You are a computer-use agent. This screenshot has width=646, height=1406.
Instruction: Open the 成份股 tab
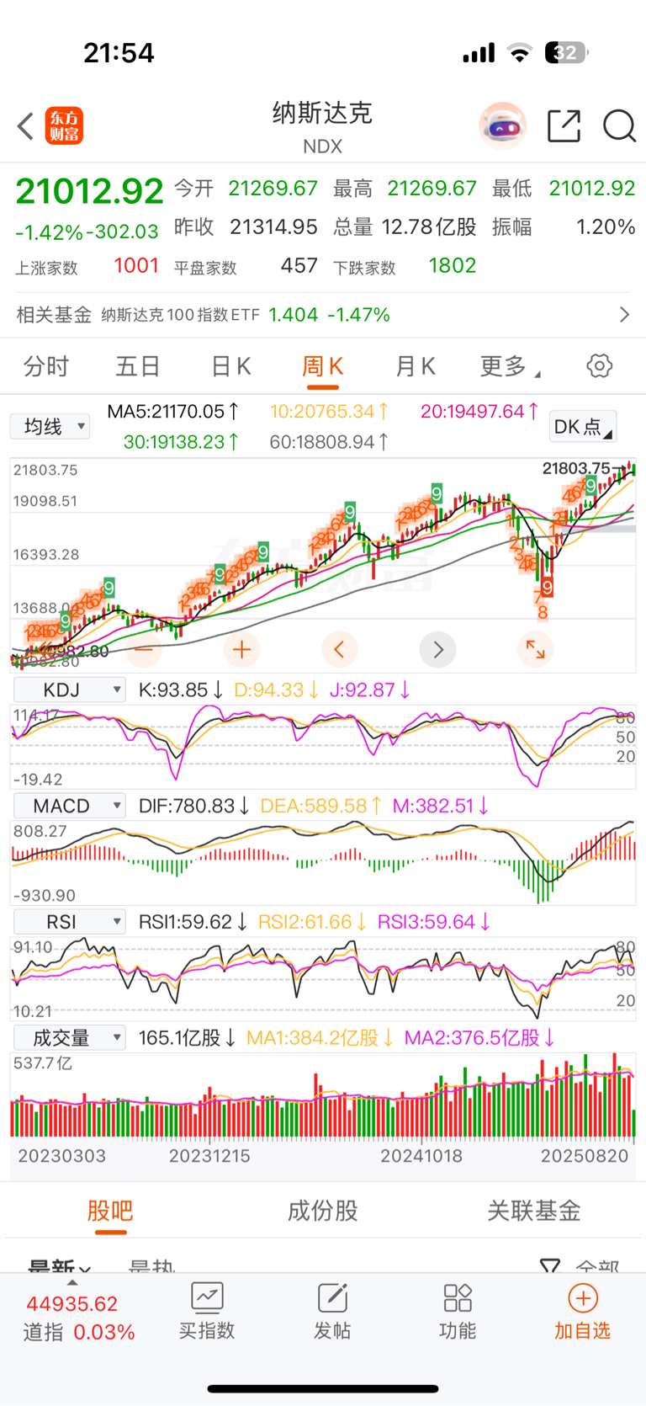323,1211
